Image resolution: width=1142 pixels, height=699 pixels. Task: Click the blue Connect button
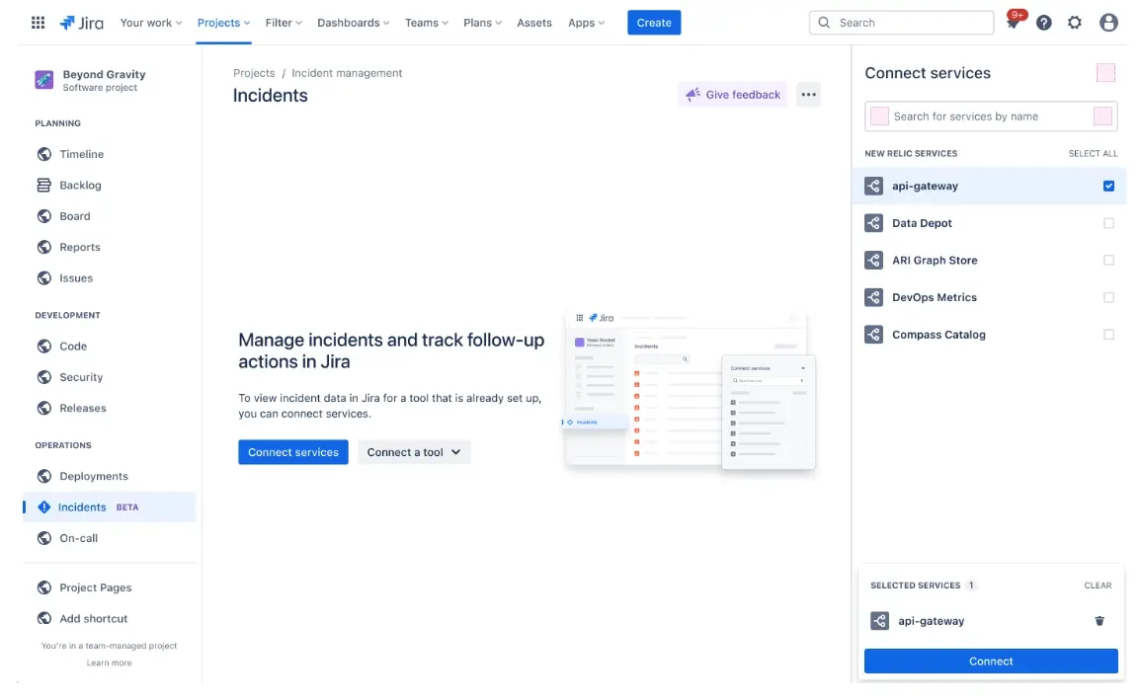pyautogui.click(x=991, y=661)
